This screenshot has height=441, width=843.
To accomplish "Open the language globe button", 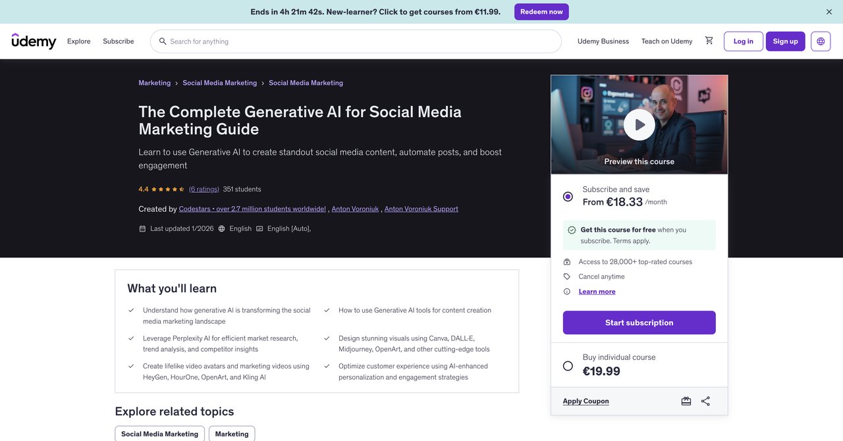I will 821,41.
